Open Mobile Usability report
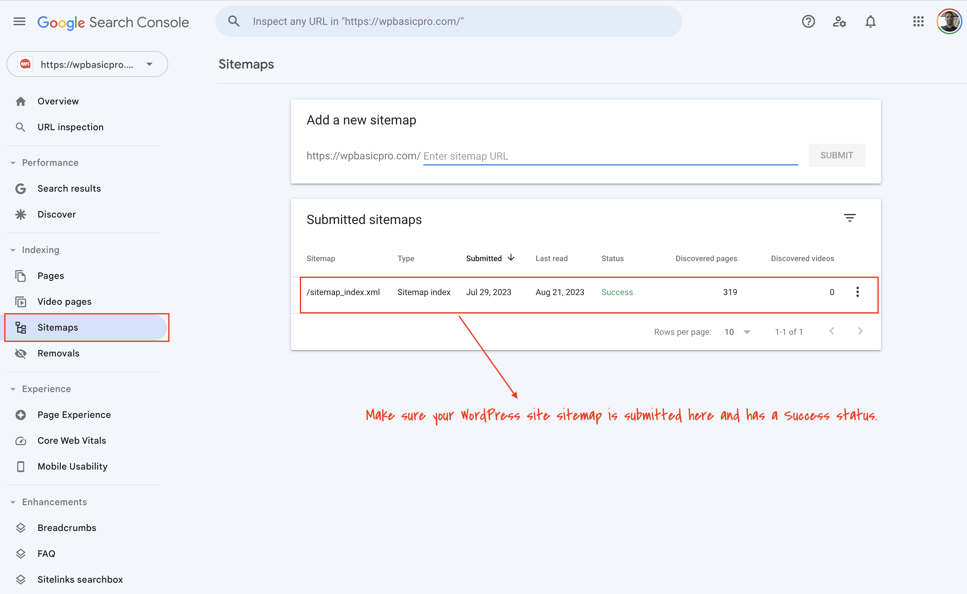Image resolution: width=967 pixels, height=594 pixels. pos(73,467)
